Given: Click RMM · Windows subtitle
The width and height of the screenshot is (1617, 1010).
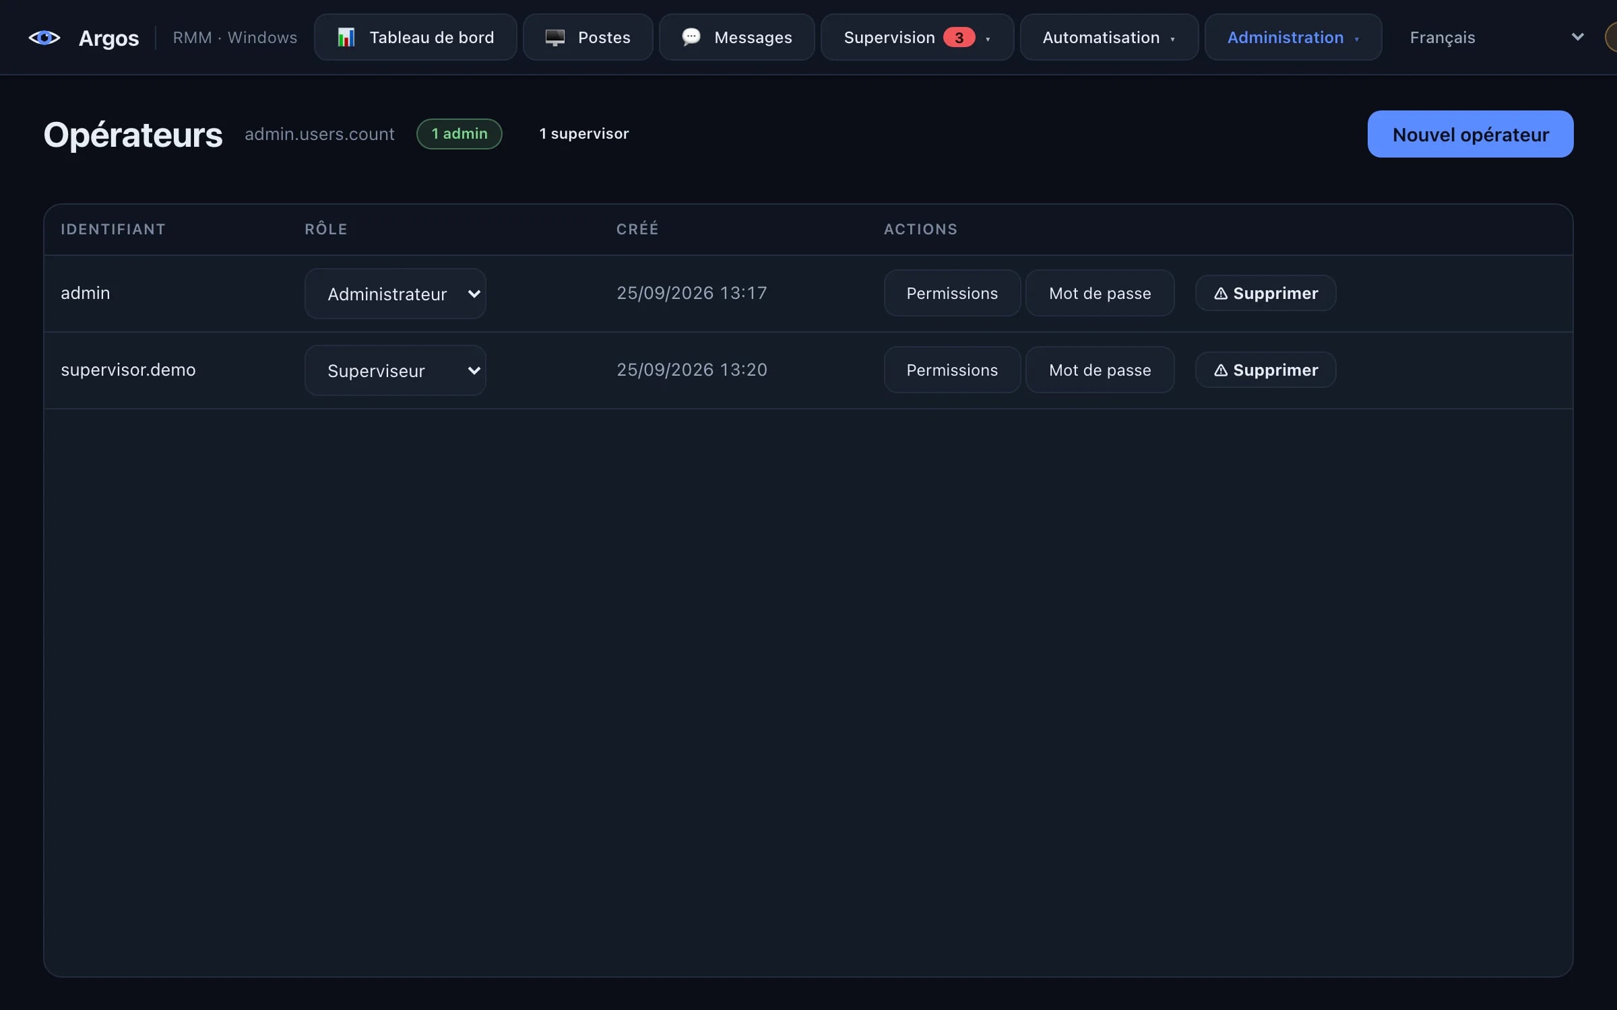Looking at the screenshot, I should 235,38.
